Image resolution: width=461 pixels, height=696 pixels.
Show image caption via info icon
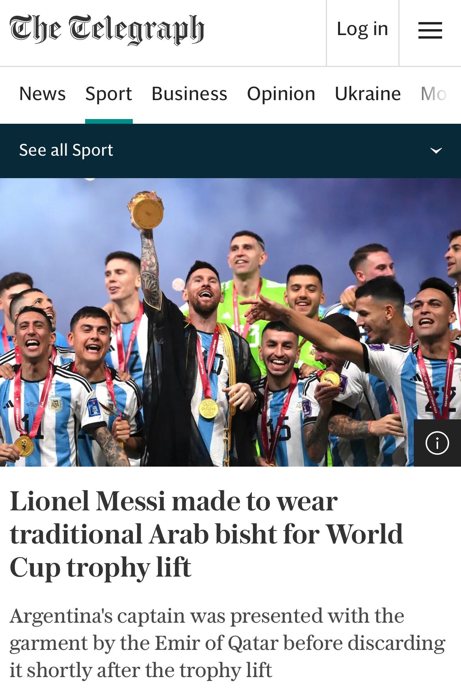coord(437,443)
